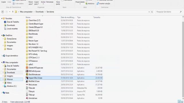Image resolution: width=184 pixels, height=103 pixels.
Task: Click the Back navigation arrow
Action: (3, 12)
